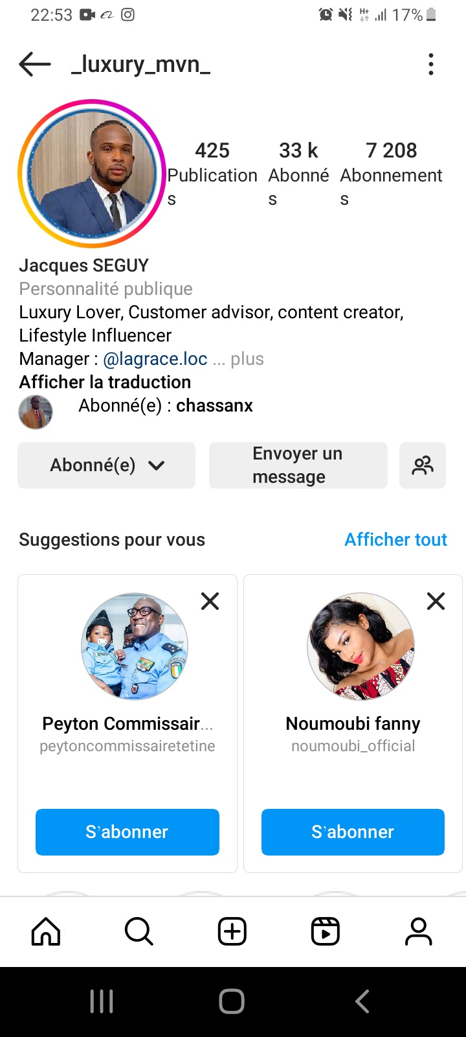
Task: Go to Home feed tab
Action: click(46, 932)
